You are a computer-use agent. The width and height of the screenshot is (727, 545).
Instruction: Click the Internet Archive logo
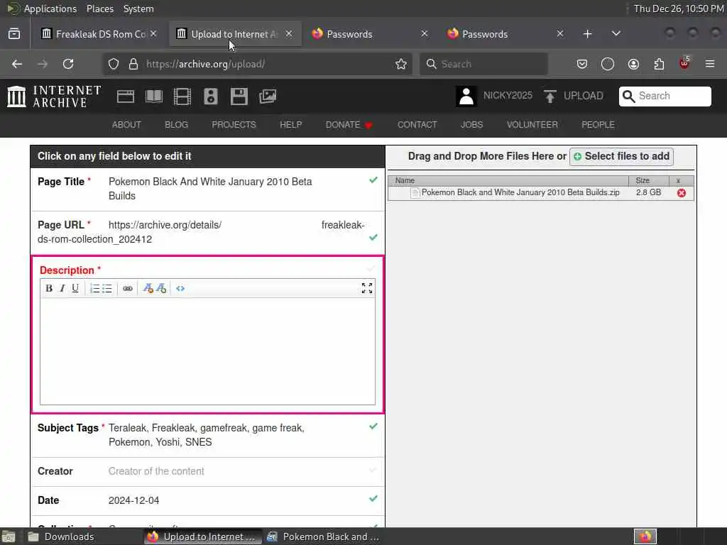click(54, 97)
